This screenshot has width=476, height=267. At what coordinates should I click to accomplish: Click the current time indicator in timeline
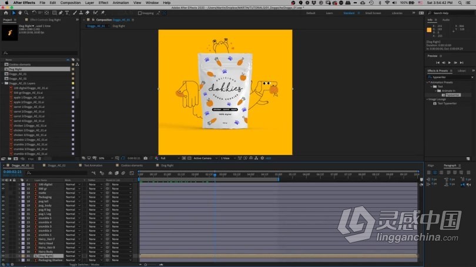[214, 175]
